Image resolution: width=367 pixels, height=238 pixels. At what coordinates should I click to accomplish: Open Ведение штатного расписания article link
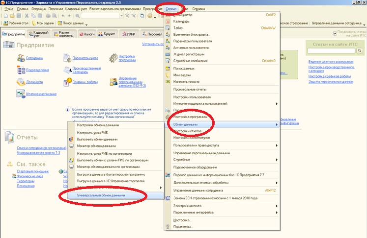click(331, 62)
